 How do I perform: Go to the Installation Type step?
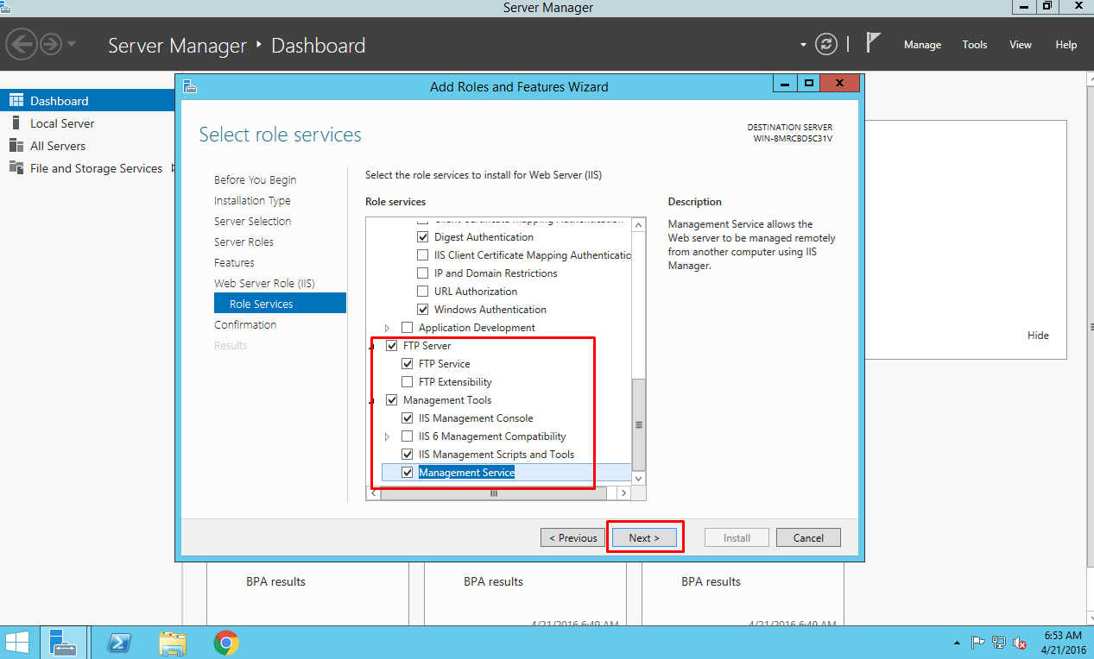click(x=252, y=201)
